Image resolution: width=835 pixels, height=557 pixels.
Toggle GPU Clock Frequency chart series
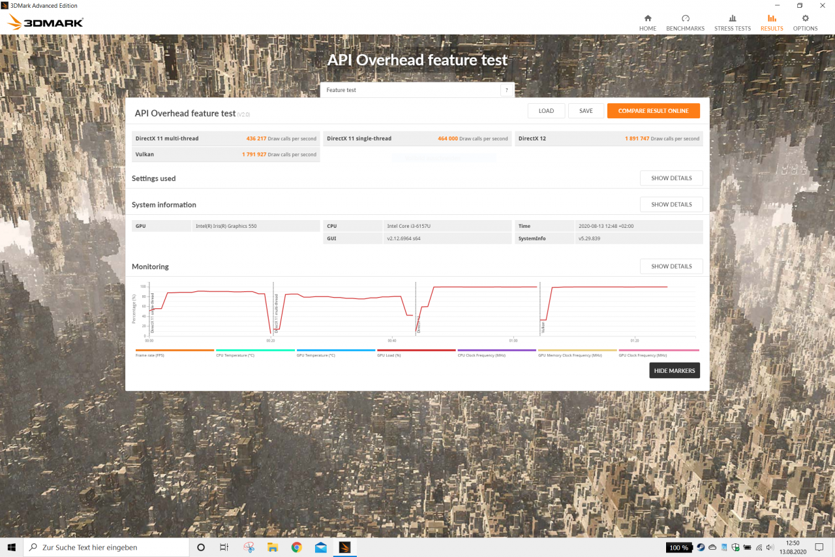click(x=658, y=353)
